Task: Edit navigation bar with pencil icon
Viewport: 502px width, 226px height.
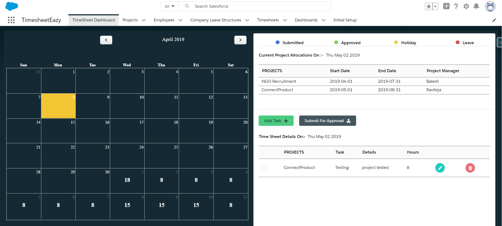Action: click(494, 20)
